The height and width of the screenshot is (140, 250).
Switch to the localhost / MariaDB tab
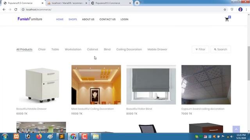click(x=67, y=3)
